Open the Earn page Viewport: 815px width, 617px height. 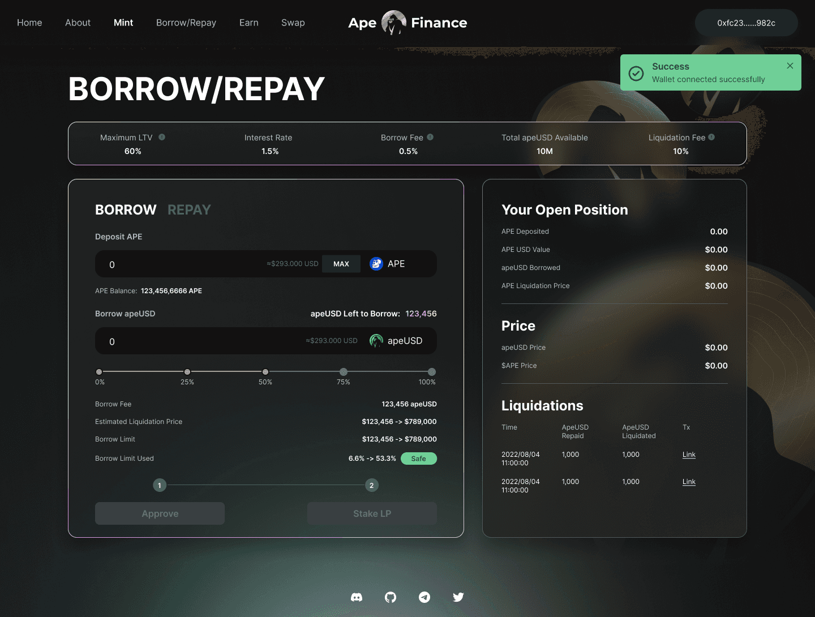point(249,23)
